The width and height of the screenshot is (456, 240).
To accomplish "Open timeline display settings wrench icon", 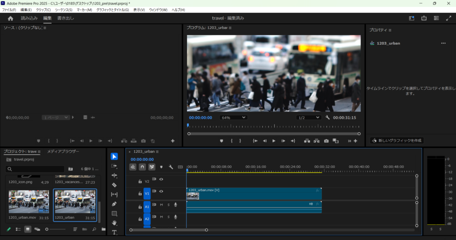I will click(x=171, y=167).
